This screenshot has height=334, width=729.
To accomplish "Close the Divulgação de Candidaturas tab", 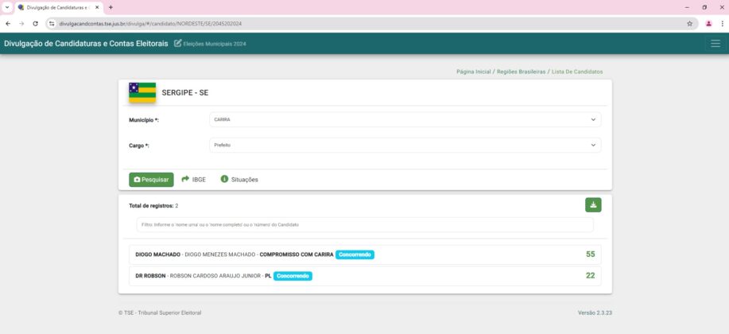I will click(97, 7).
